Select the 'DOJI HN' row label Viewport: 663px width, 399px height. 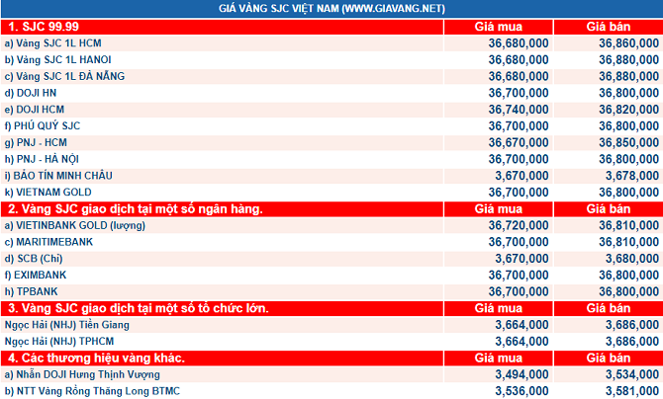[31, 93]
